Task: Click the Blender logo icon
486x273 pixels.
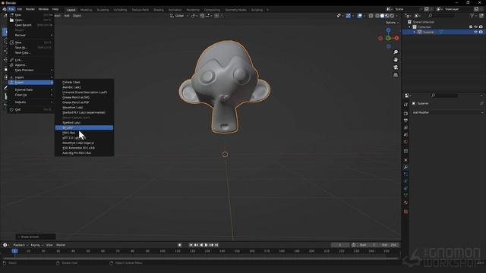Action: pyautogui.click(x=4, y=9)
